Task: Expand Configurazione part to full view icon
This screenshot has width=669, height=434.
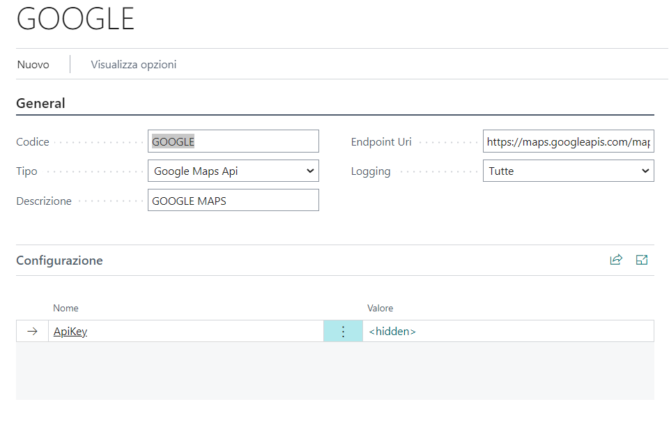Action: [642, 260]
